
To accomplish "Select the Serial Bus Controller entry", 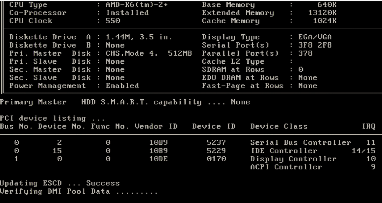I will tap(301, 143).
